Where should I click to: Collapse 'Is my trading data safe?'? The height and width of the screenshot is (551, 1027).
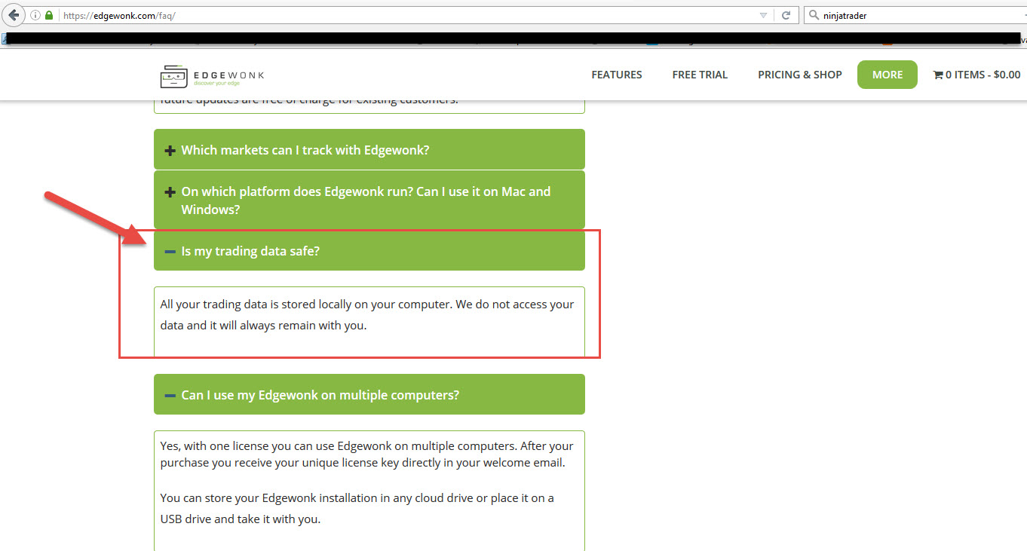(369, 250)
